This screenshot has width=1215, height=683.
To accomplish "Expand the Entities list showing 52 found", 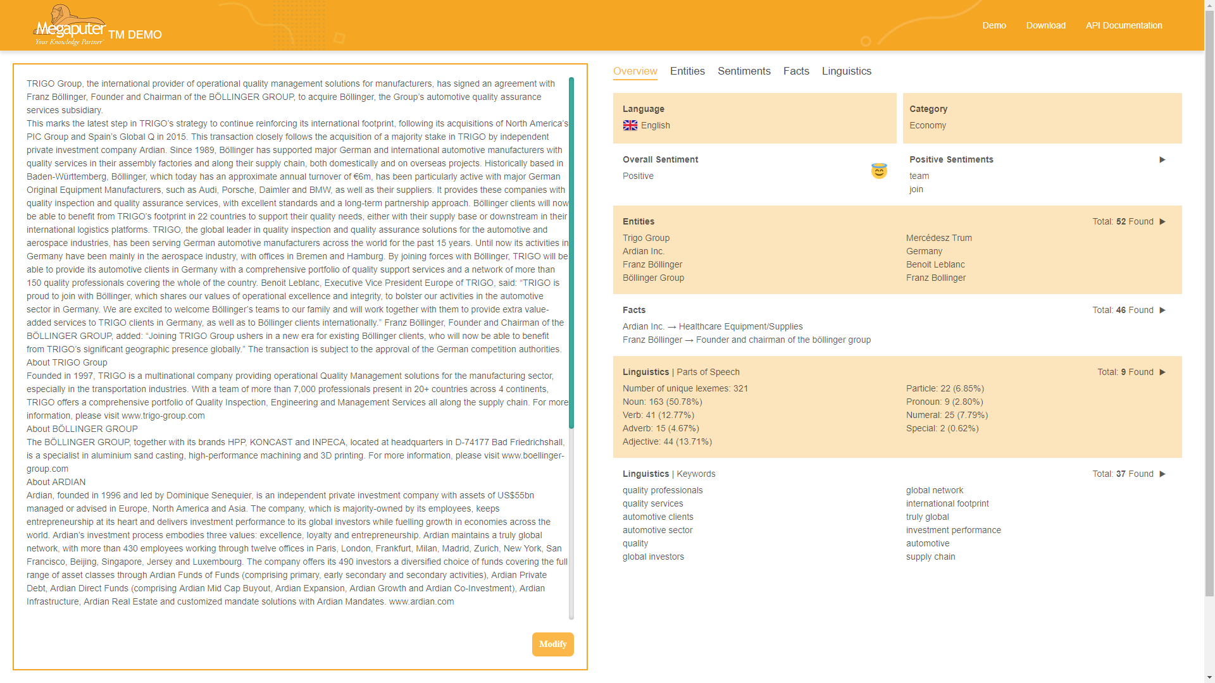I will point(1163,221).
